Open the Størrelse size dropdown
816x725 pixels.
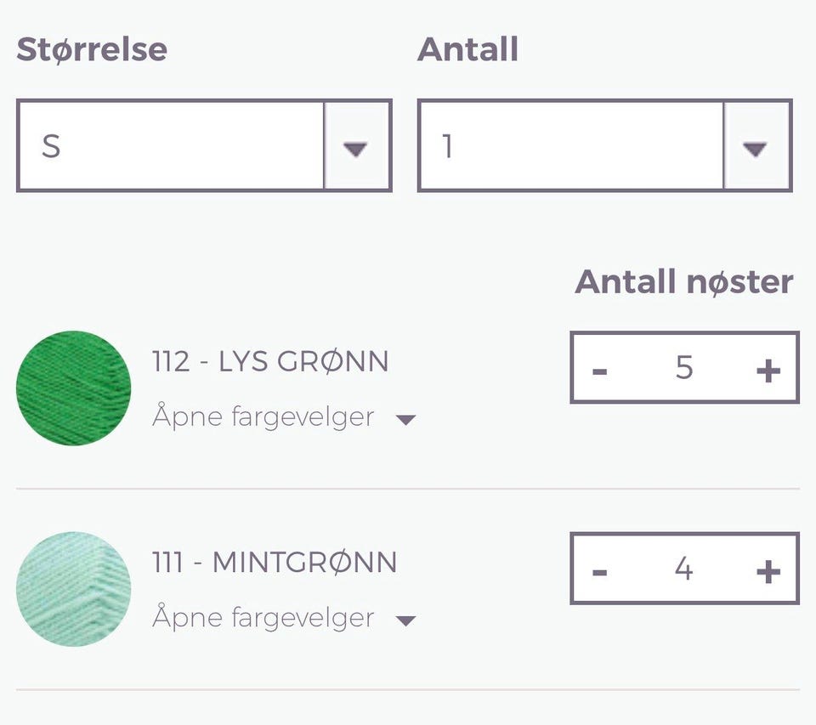click(x=170, y=146)
